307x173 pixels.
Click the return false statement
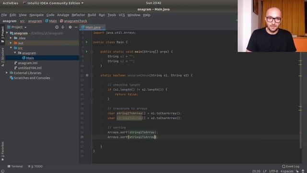[x=127, y=94]
